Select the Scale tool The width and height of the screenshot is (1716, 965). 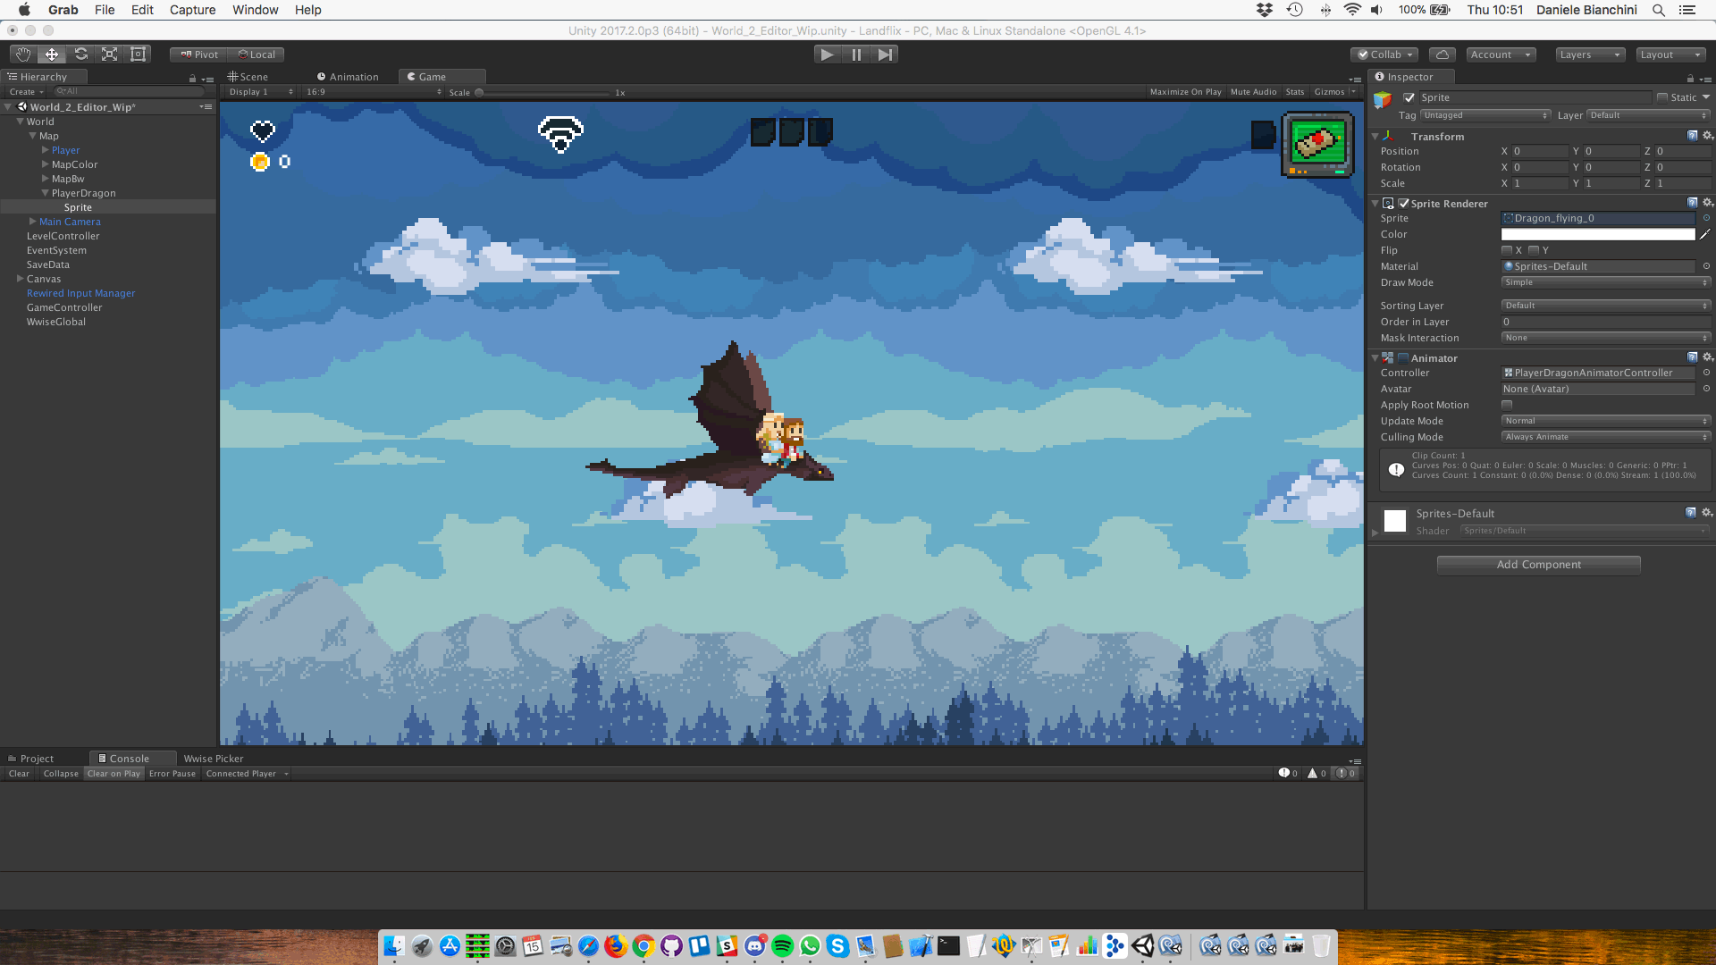click(x=109, y=55)
